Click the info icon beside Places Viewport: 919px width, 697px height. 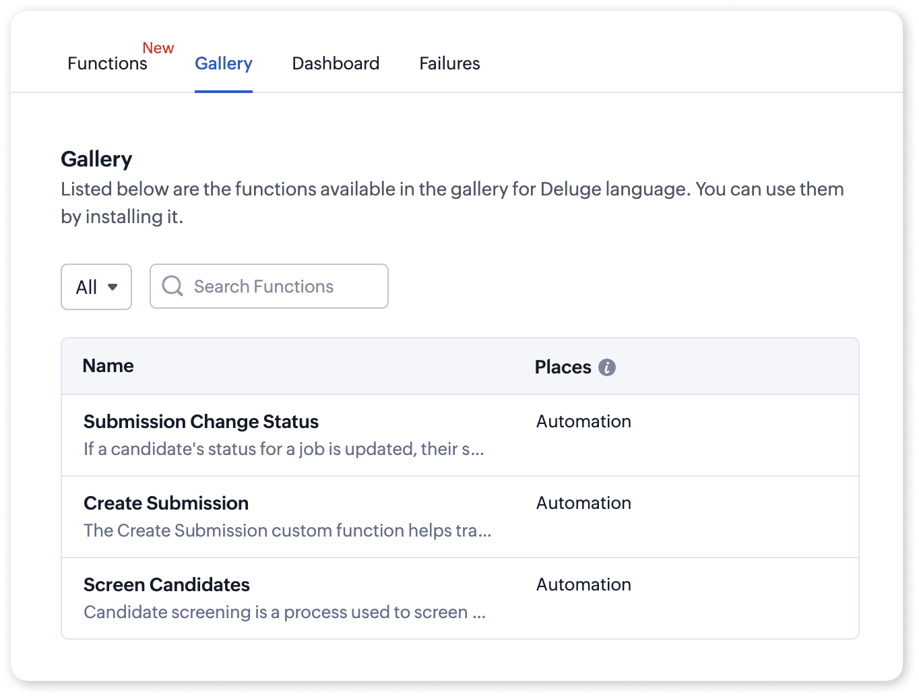(607, 367)
